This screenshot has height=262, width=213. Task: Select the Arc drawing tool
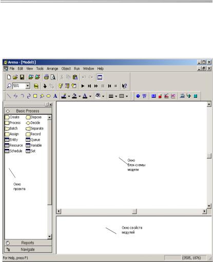pyautogui.click(x=22, y=96)
